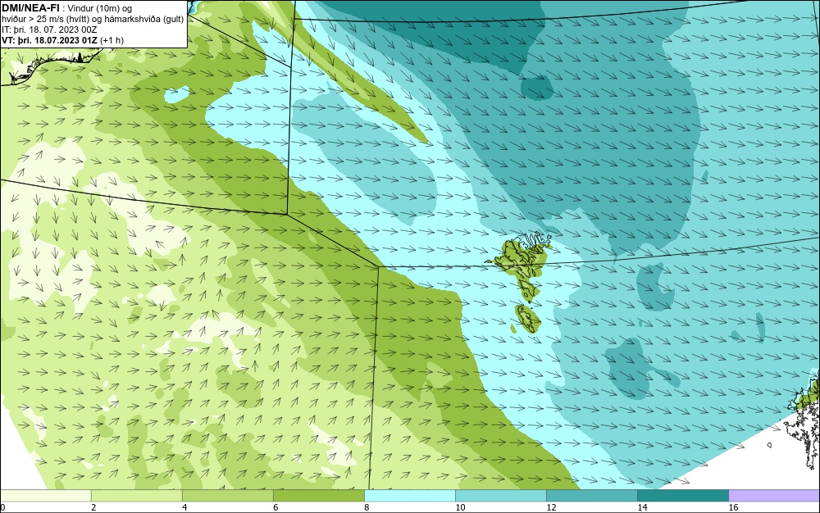Click the southernmost Faroe island (Suðuroy)
This screenshot has height=513, width=820.
point(527,319)
